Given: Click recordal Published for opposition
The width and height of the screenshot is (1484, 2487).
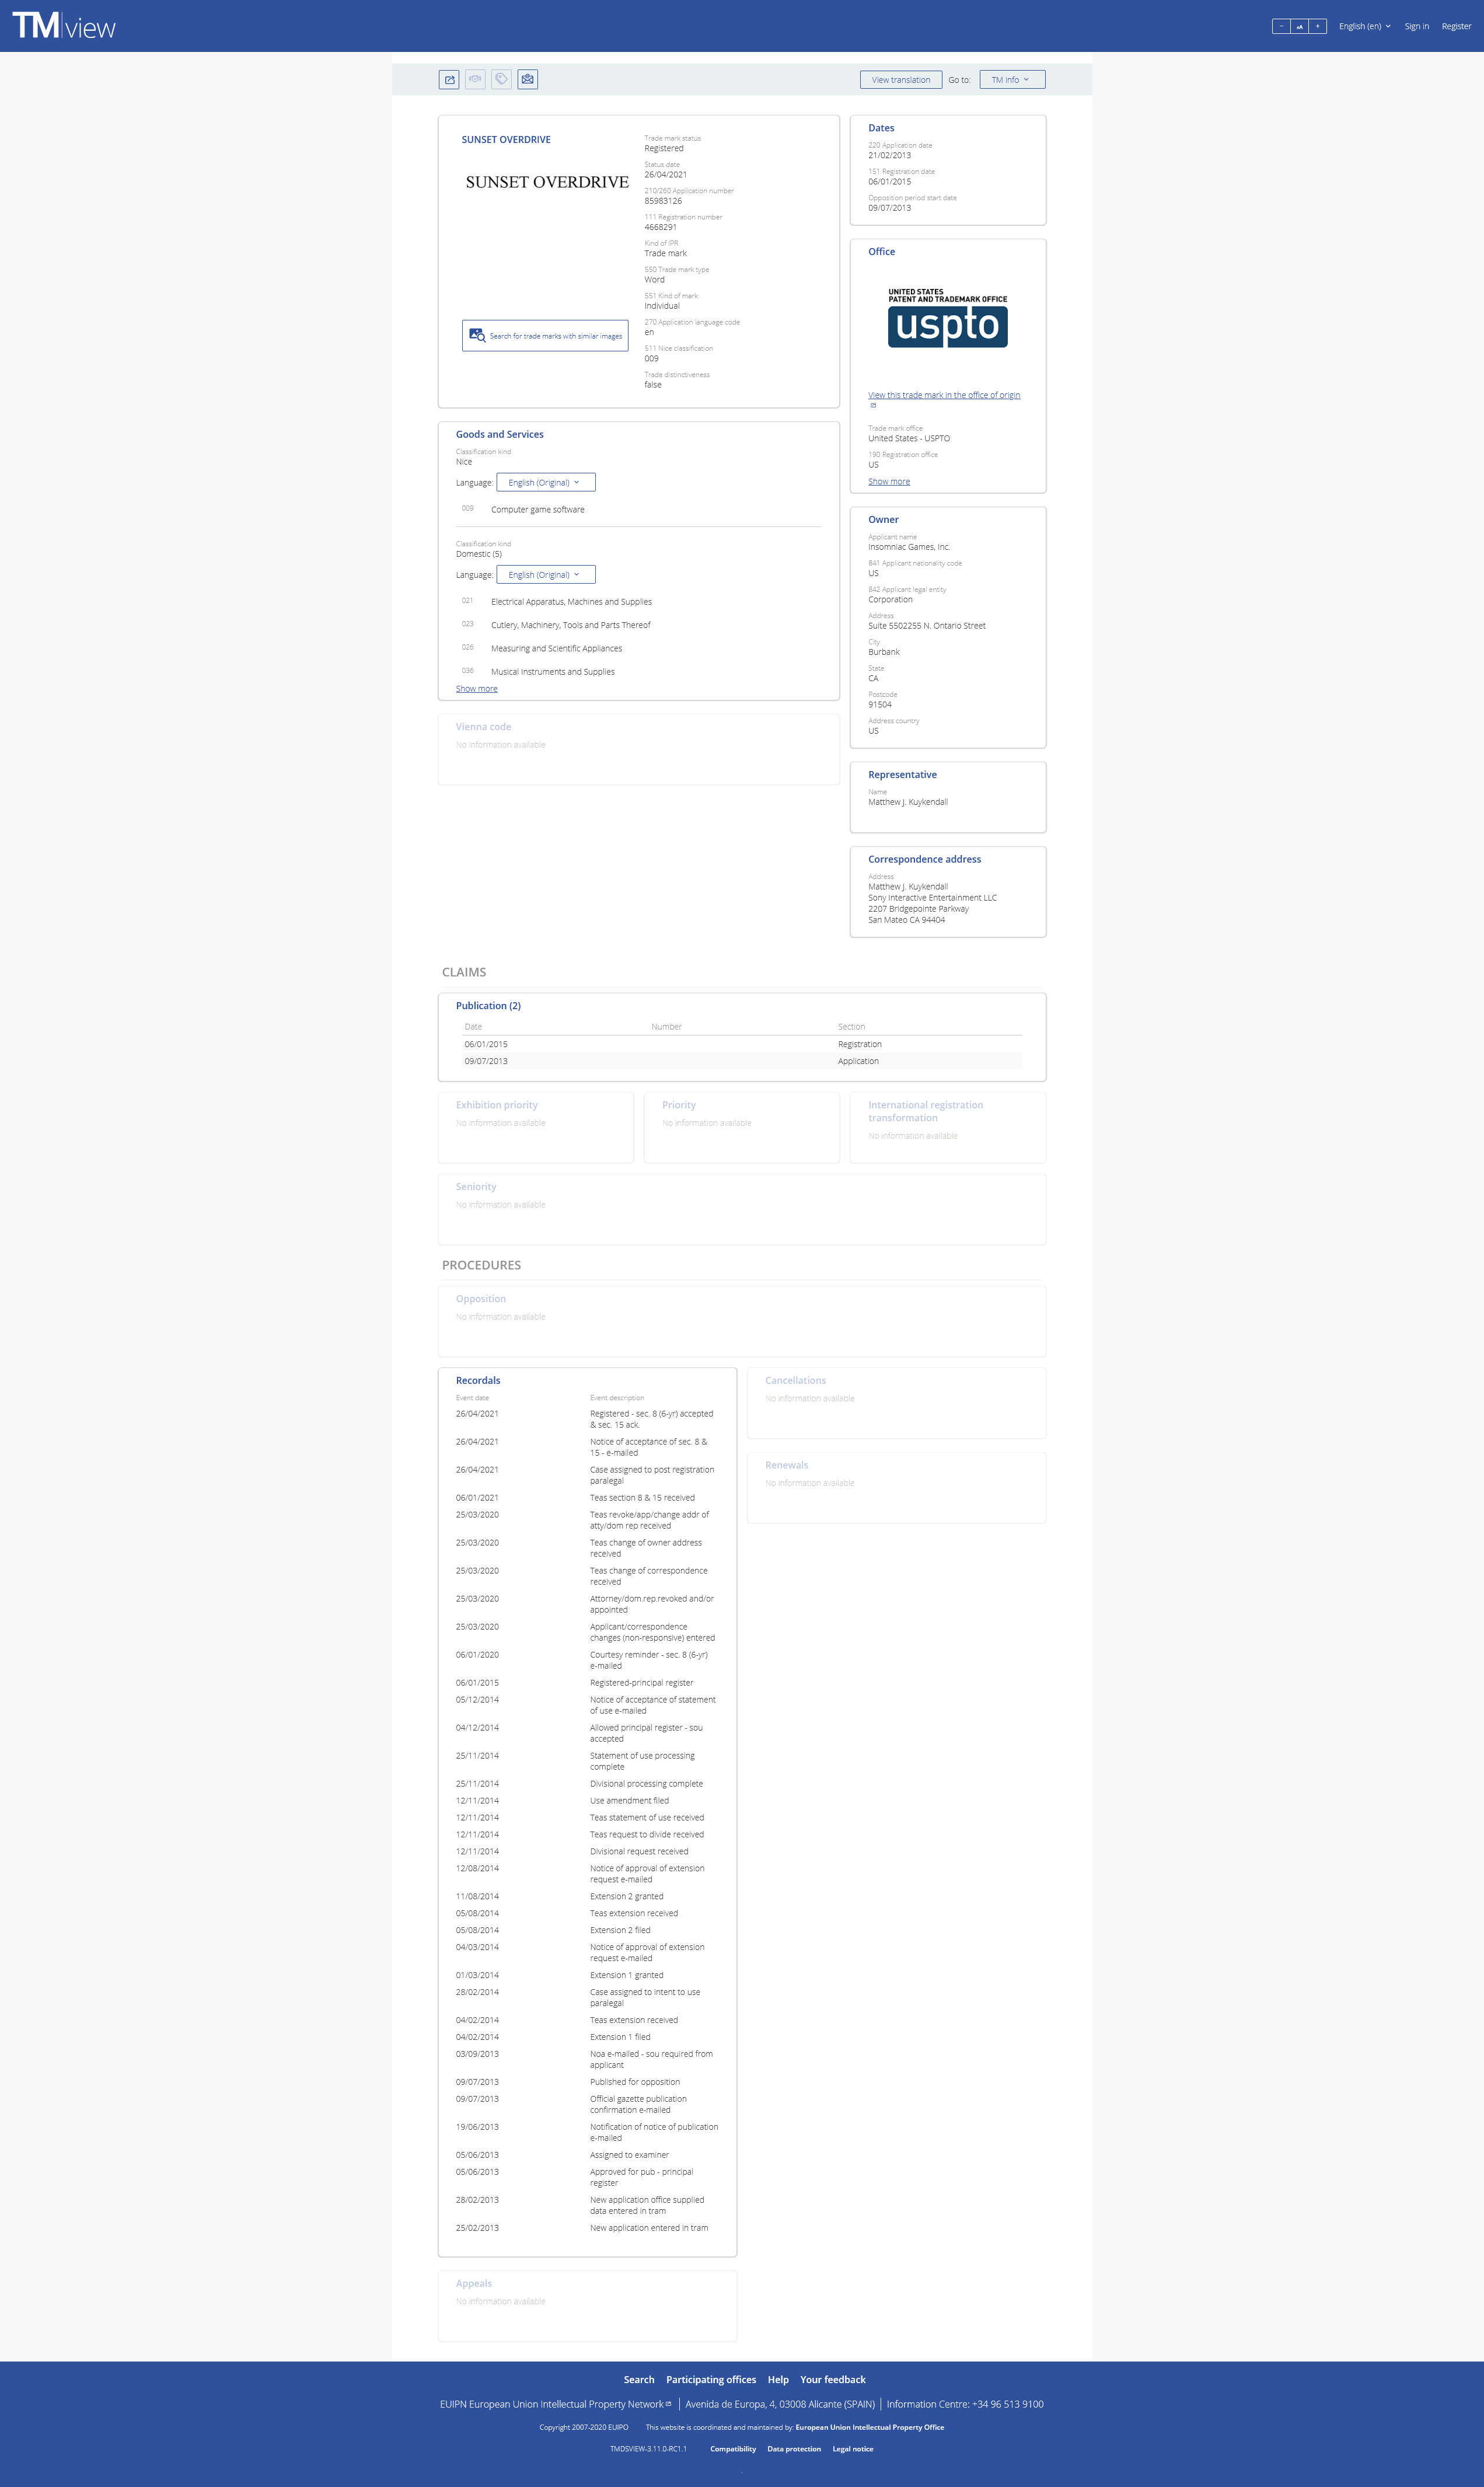Looking at the screenshot, I should (635, 2082).
